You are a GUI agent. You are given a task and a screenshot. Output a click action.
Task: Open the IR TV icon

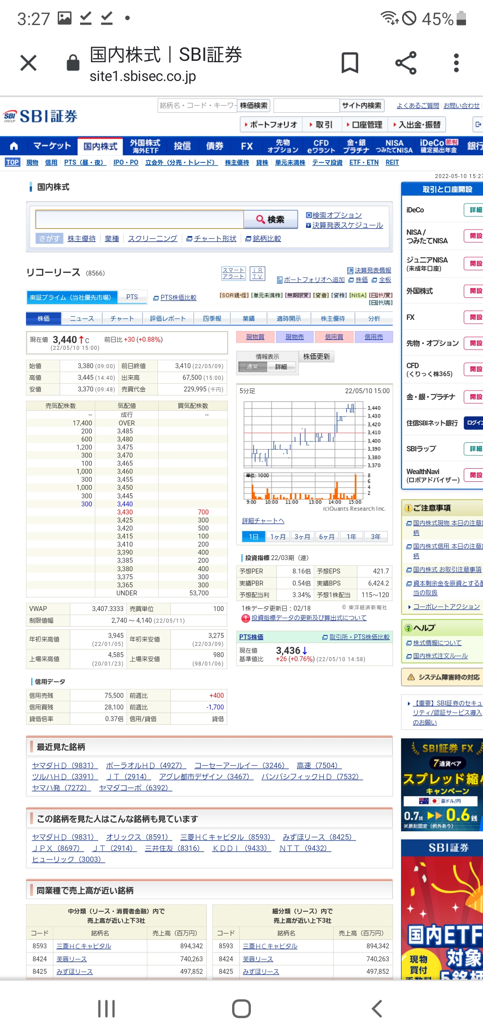tap(257, 273)
